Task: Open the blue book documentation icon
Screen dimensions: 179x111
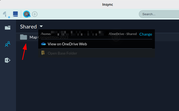Action: (15, 14)
